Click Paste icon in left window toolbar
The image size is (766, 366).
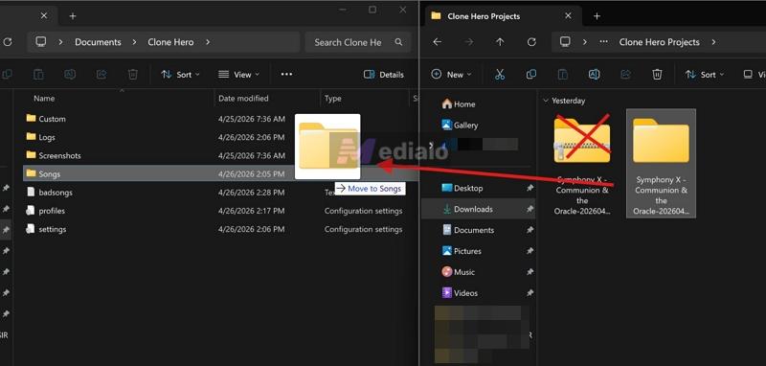point(38,75)
